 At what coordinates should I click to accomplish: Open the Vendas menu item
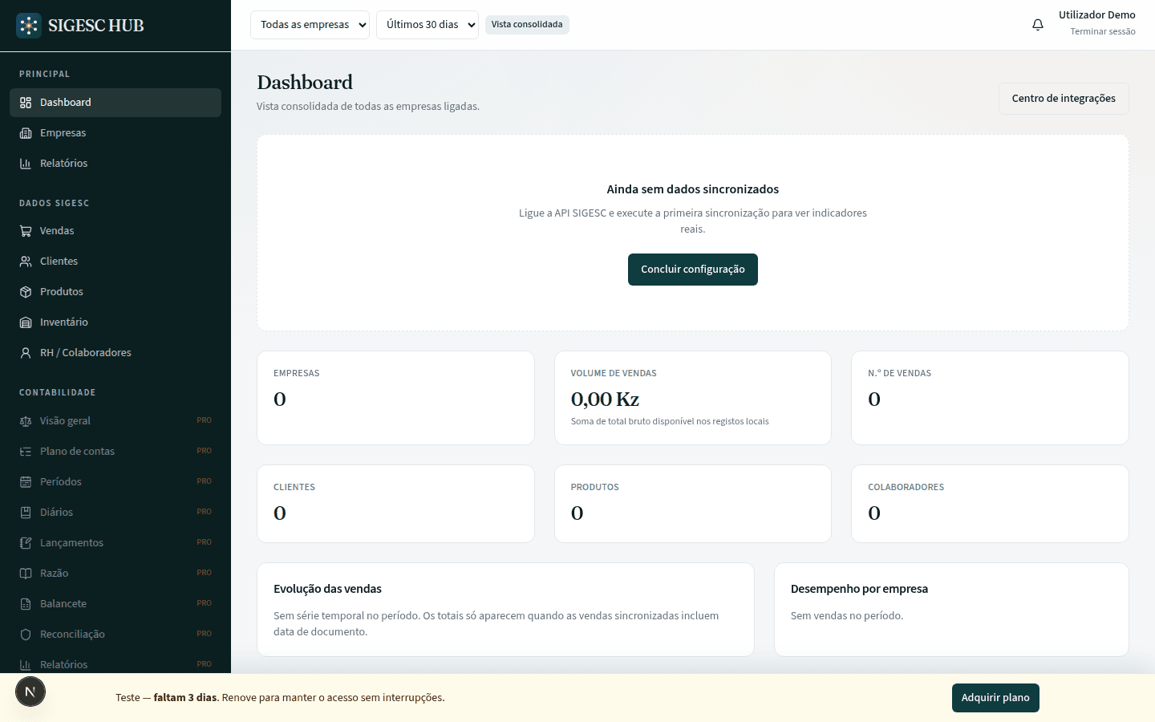click(x=115, y=231)
